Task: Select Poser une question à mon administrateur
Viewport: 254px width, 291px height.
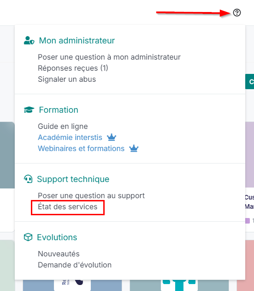Action: [109, 57]
